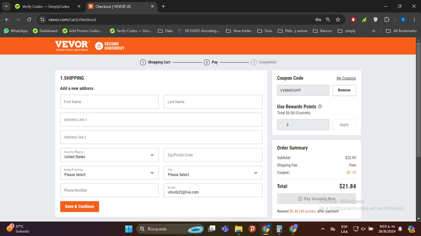Click the VEVOR logo in header
This screenshot has height=236, width=421.
[72, 46]
